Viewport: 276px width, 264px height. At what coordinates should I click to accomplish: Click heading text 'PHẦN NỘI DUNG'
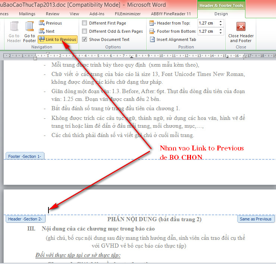[132, 219]
